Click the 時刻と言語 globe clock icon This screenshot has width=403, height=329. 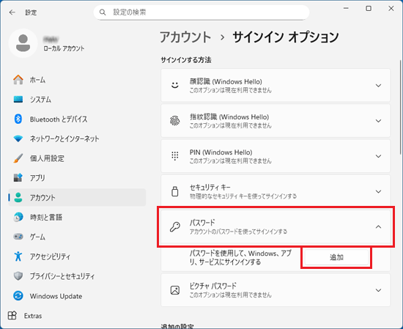(18, 217)
